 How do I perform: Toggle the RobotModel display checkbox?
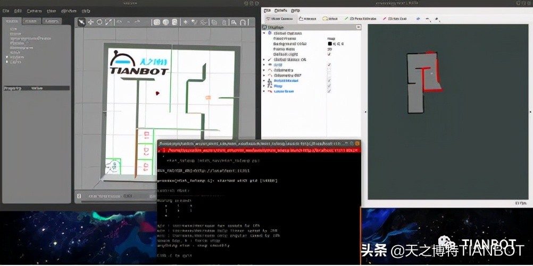(x=329, y=81)
